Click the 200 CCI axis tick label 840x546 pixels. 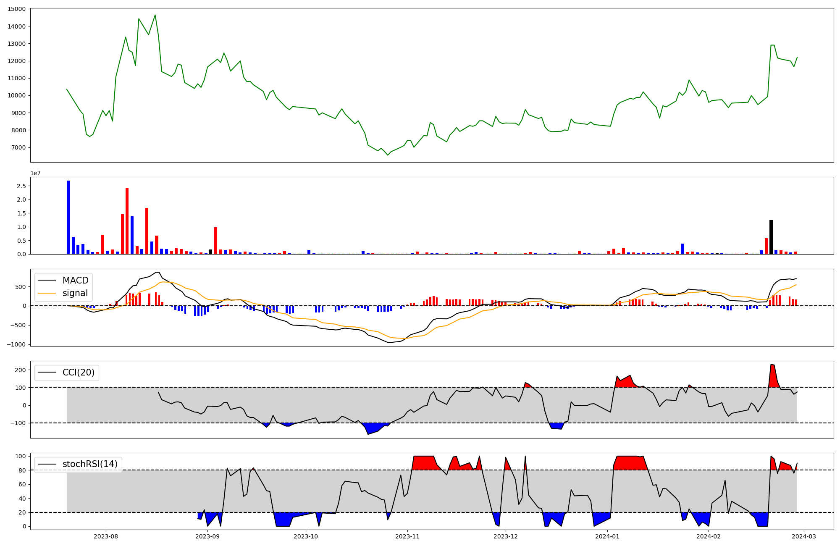click(x=20, y=370)
